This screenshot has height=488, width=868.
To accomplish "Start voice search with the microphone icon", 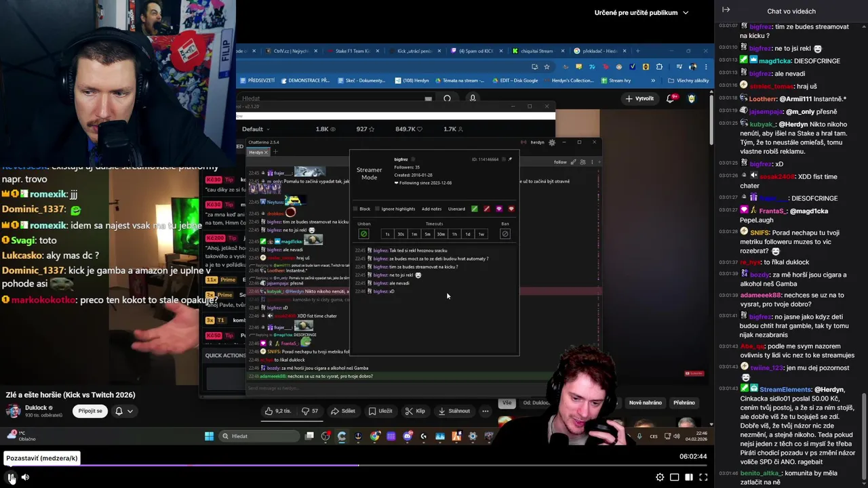I will [473, 98].
